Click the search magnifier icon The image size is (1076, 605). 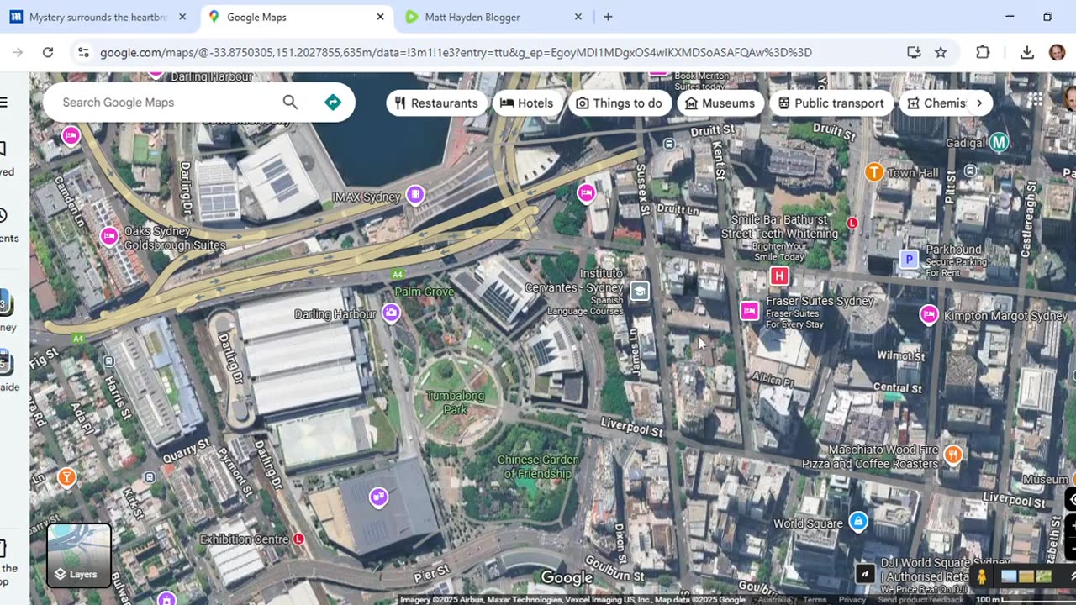point(290,103)
